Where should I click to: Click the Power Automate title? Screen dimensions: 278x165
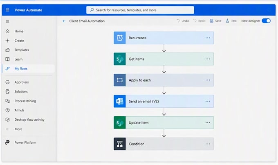[29, 10]
